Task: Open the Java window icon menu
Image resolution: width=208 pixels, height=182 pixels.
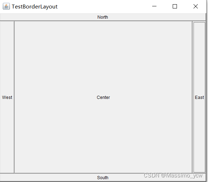Action: pyautogui.click(x=6, y=6)
